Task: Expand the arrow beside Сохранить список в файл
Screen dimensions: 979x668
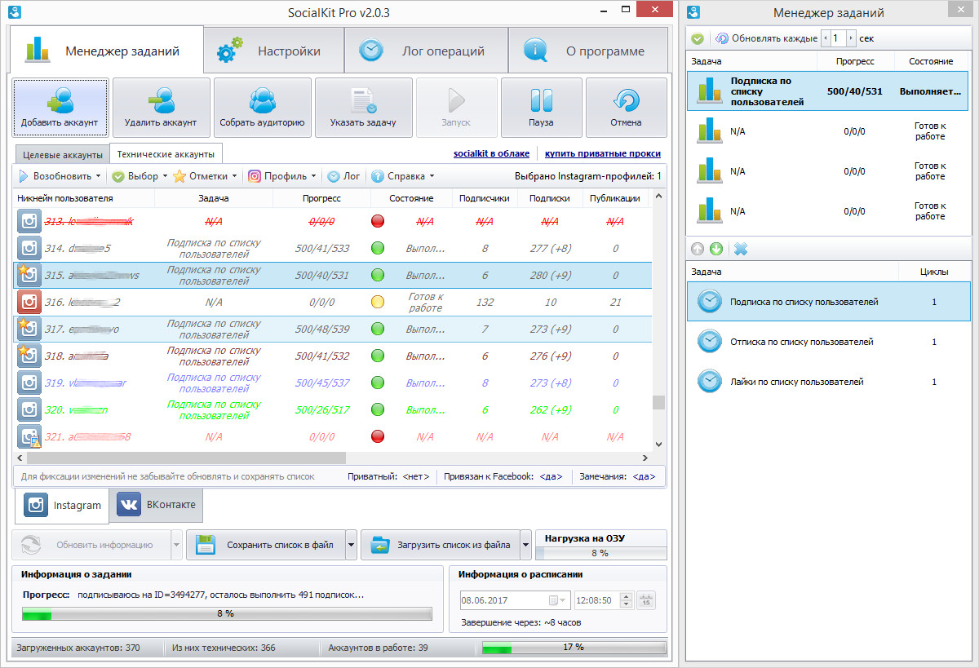Action: click(x=351, y=545)
